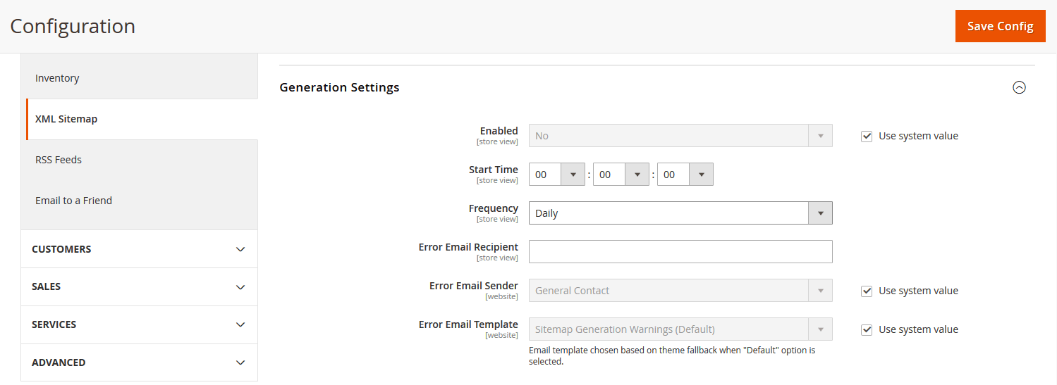Select the XML Sitemap tab
1057x385 pixels.
pyautogui.click(x=66, y=119)
